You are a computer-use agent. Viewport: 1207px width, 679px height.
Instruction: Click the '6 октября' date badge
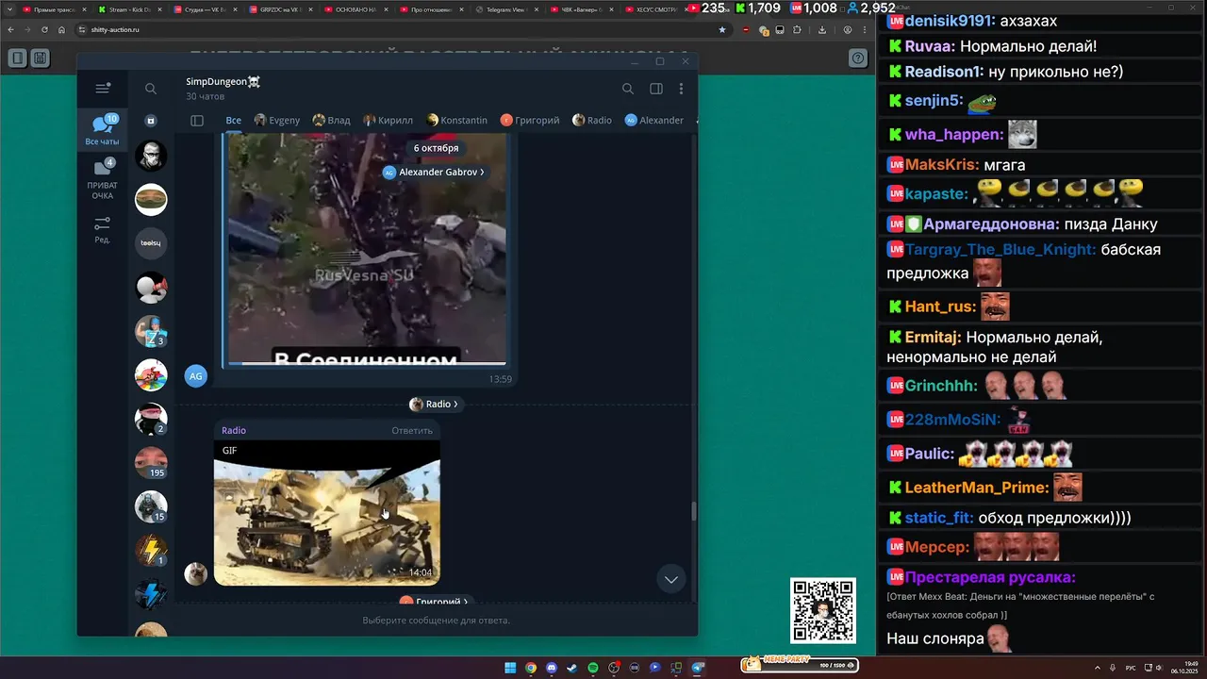[x=436, y=148]
